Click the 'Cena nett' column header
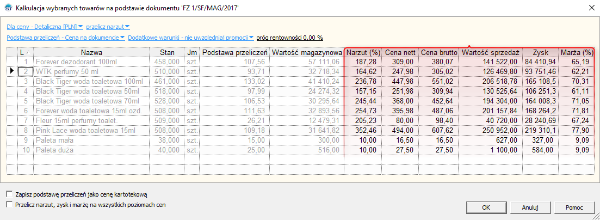 [x=399, y=52]
